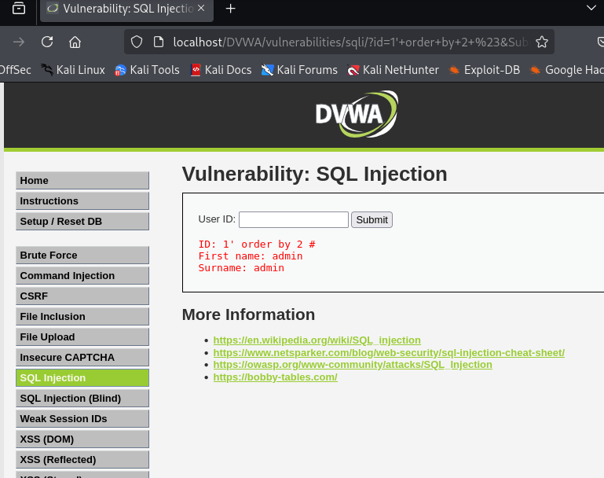Open Setup / Reset DB page
Viewport: 604px width, 478px height.
(x=82, y=221)
